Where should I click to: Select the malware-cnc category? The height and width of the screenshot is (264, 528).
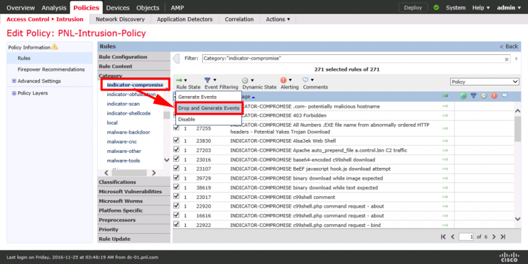click(x=122, y=141)
